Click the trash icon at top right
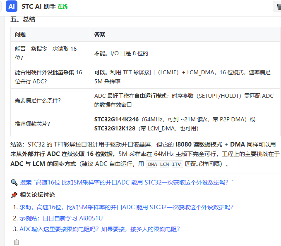This screenshot has width=281, height=246. [279, 7]
